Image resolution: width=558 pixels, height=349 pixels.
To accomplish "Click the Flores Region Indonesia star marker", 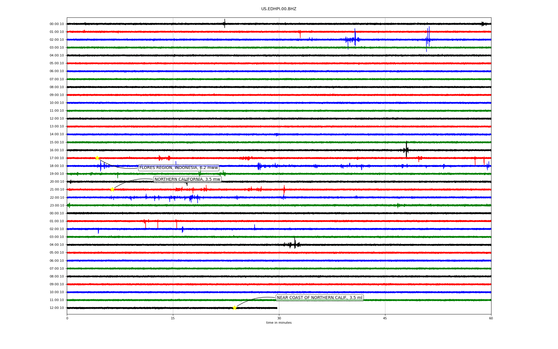I will pos(97,158).
